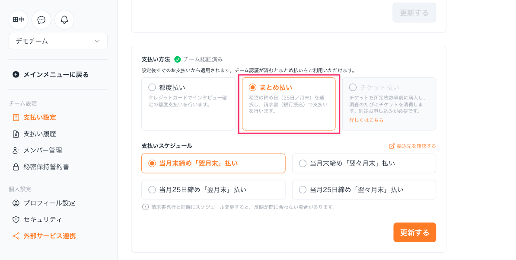516x260 pixels.
Task: Click the security shield icon
Action: click(x=16, y=220)
